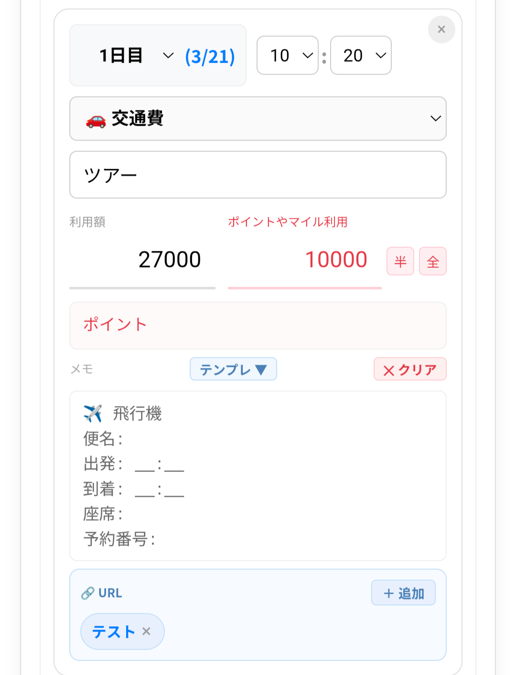Open the hour dropdown showing 10
This screenshot has width=516, height=675.
click(x=287, y=55)
